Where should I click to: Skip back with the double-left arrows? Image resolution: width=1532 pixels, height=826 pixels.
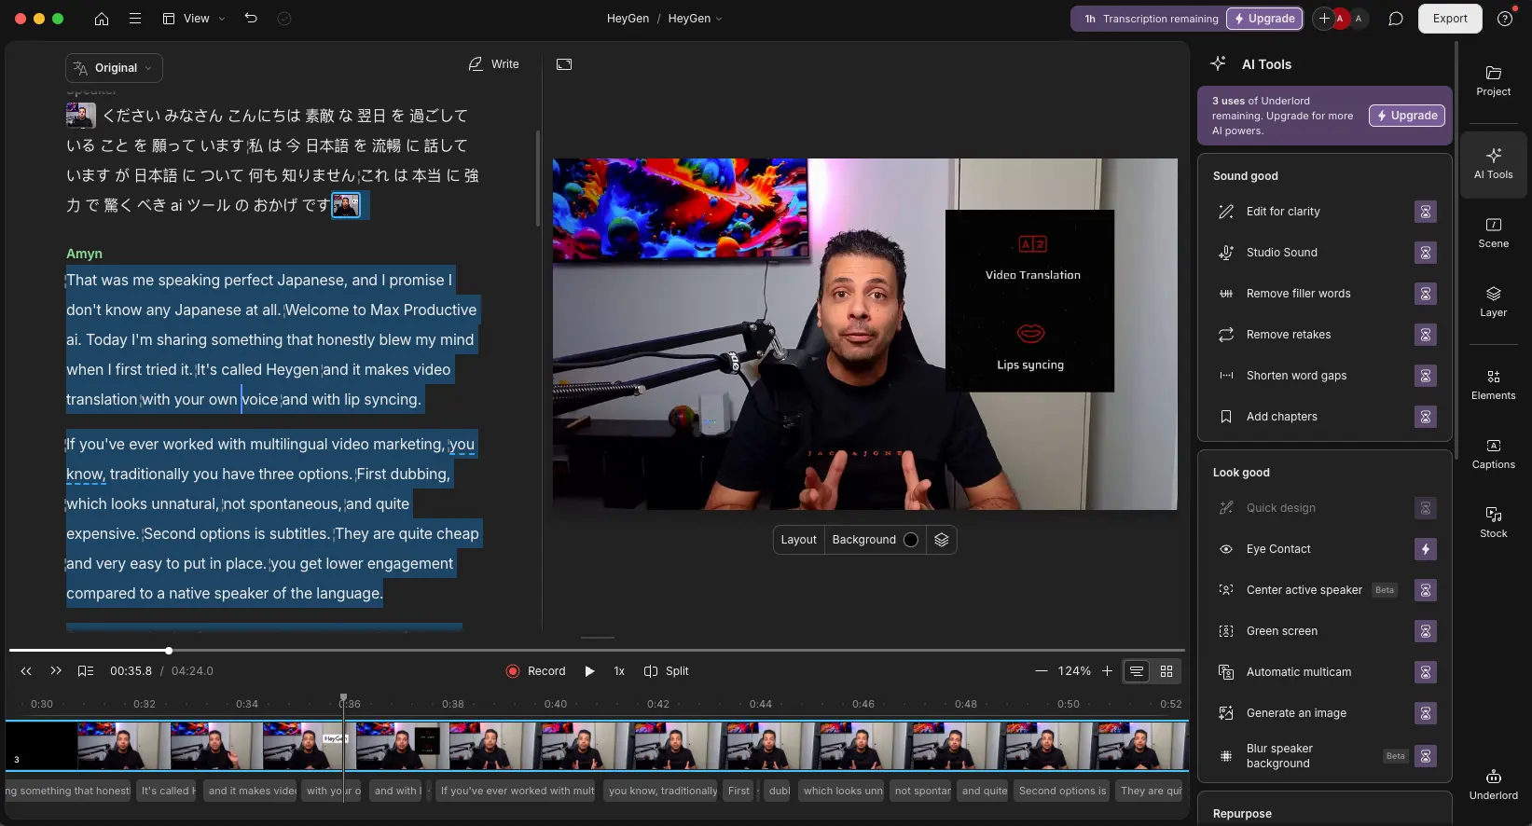click(26, 671)
